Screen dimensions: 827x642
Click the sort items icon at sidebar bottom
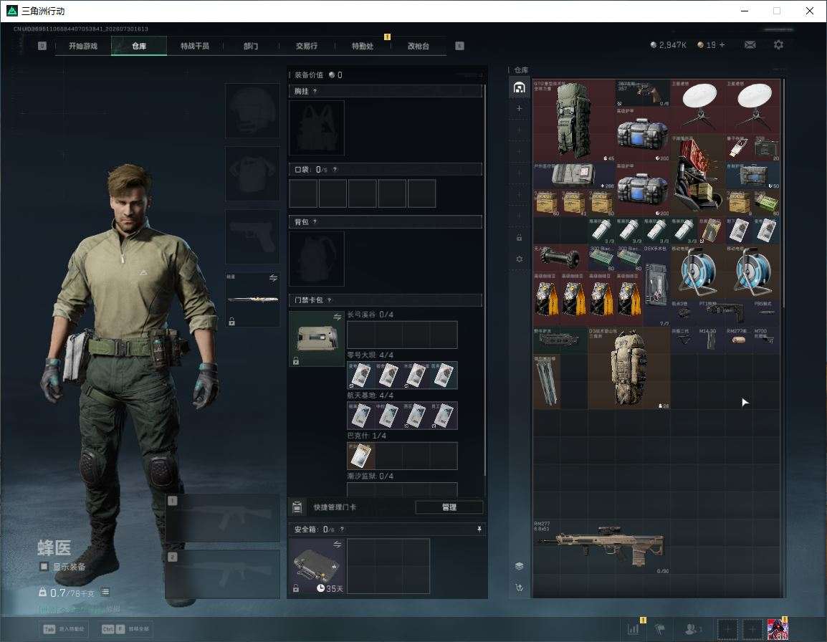click(519, 588)
